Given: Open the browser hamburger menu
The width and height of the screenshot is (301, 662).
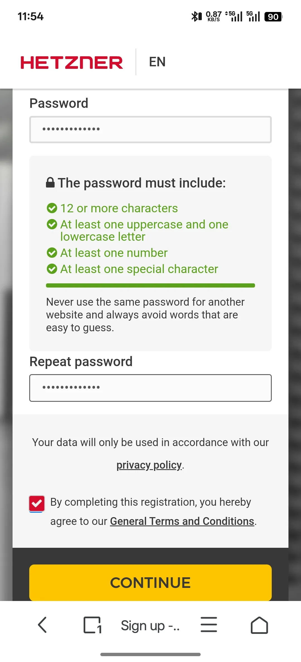Looking at the screenshot, I should 209,625.
